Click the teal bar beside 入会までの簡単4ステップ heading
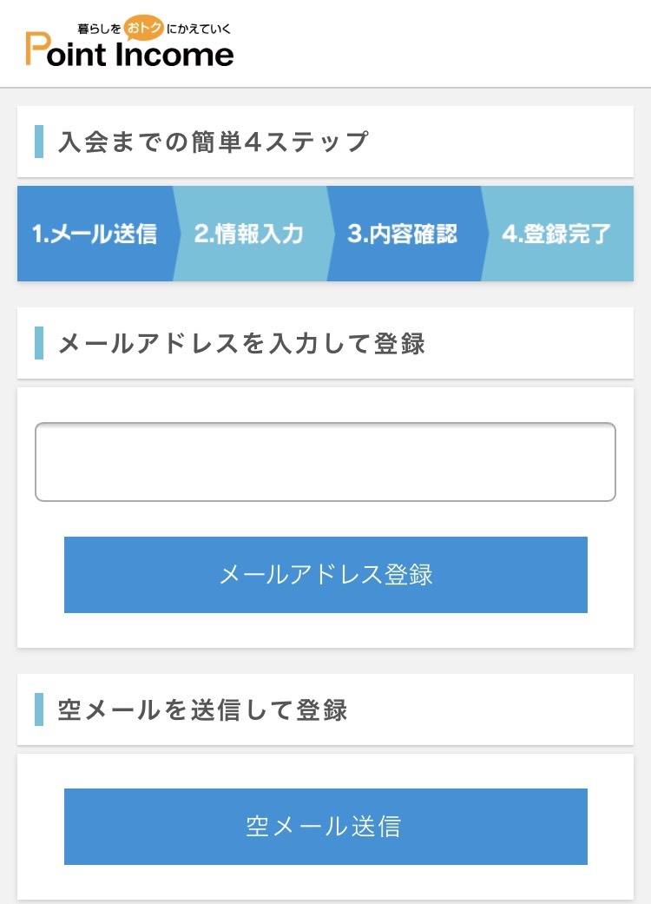 point(38,140)
